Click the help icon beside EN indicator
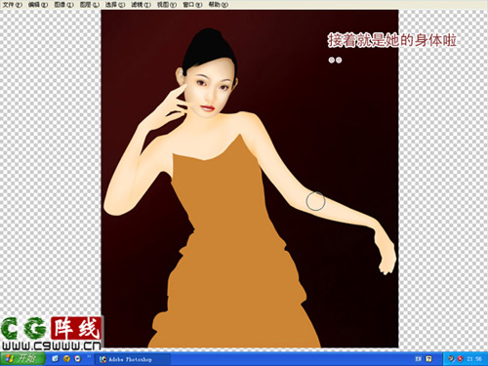Viewport: 488px width, 366px height. [428, 359]
